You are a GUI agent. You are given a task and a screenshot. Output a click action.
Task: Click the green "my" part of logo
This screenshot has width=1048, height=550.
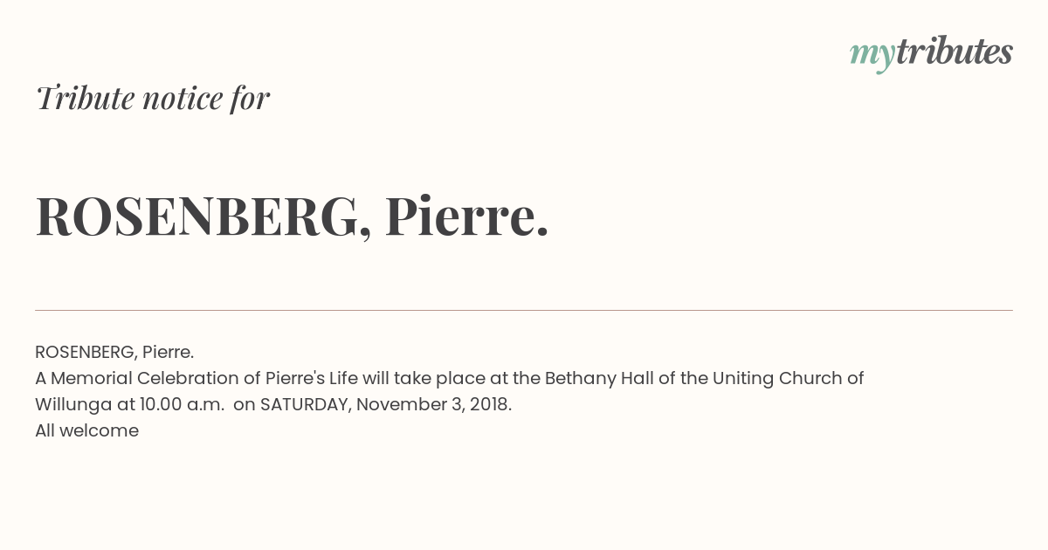(872, 57)
